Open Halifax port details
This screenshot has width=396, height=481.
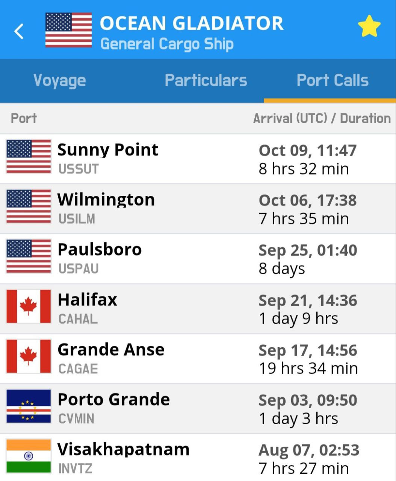(x=87, y=300)
